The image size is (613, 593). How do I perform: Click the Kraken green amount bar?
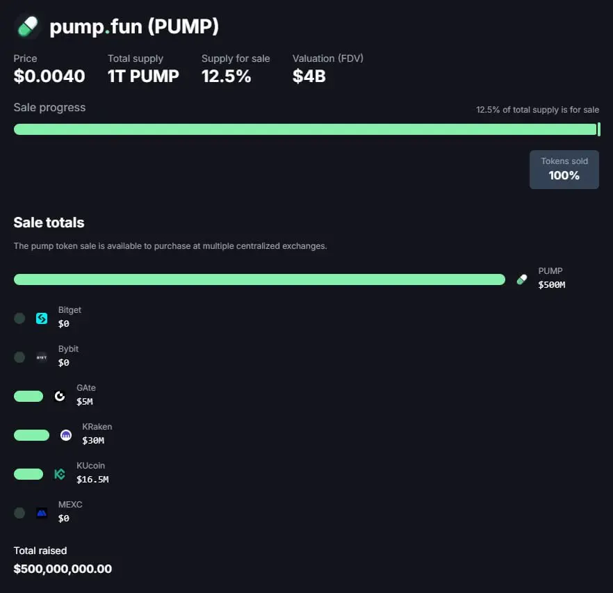point(31,435)
